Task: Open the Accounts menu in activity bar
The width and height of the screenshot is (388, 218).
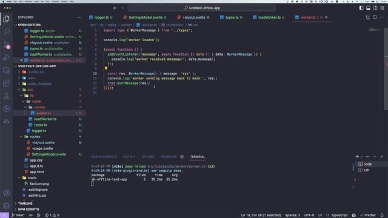Action: pyautogui.click(x=7, y=193)
